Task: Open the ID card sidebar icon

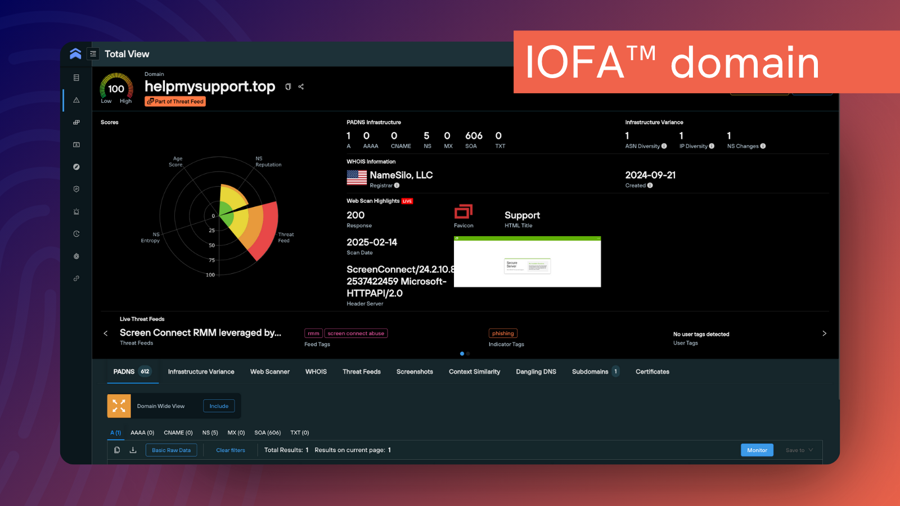Action: 76,144
